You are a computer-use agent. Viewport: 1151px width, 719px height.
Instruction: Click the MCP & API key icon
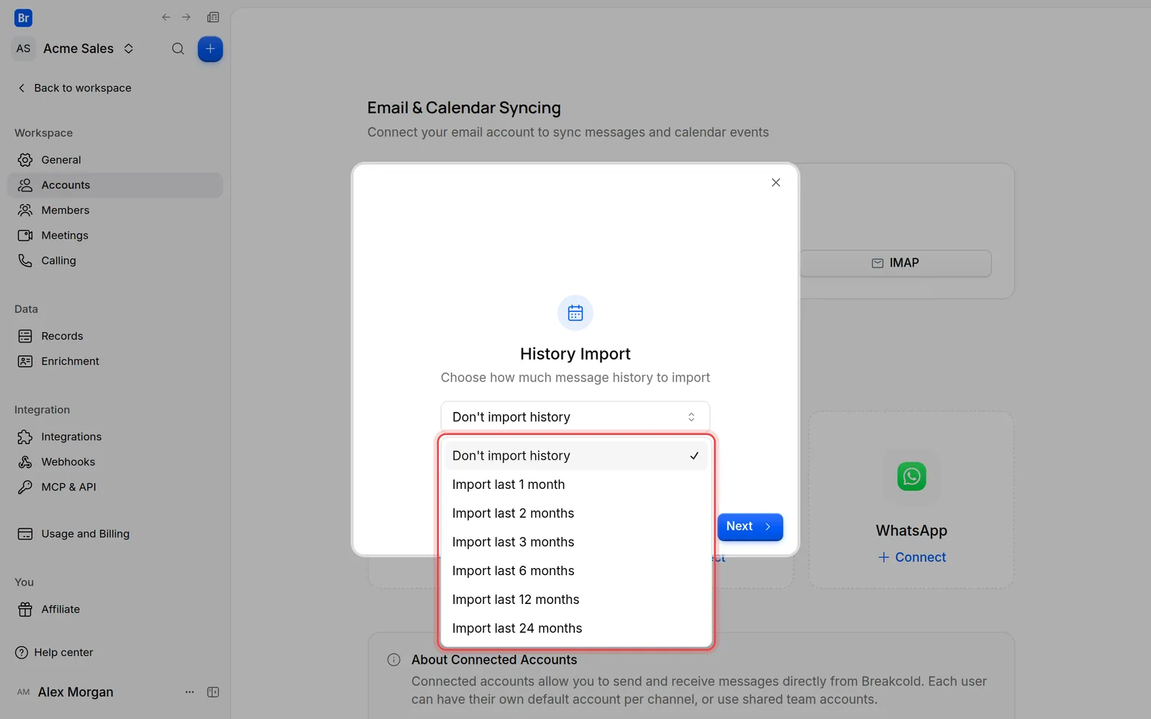click(x=25, y=487)
